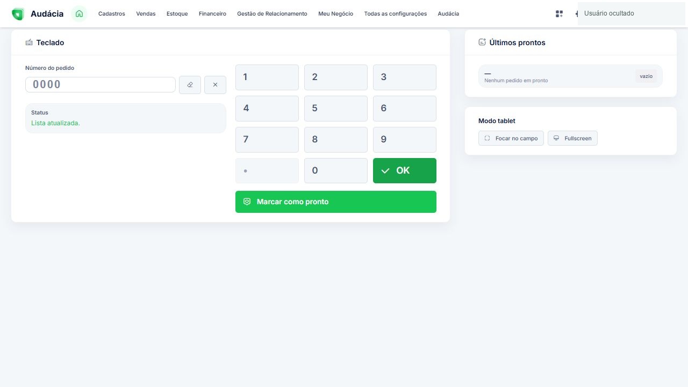Click the 'Nenhum pedido em pronto' text
Image resolution: width=688 pixels, height=387 pixels.
pyautogui.click(x=516, y=81)
